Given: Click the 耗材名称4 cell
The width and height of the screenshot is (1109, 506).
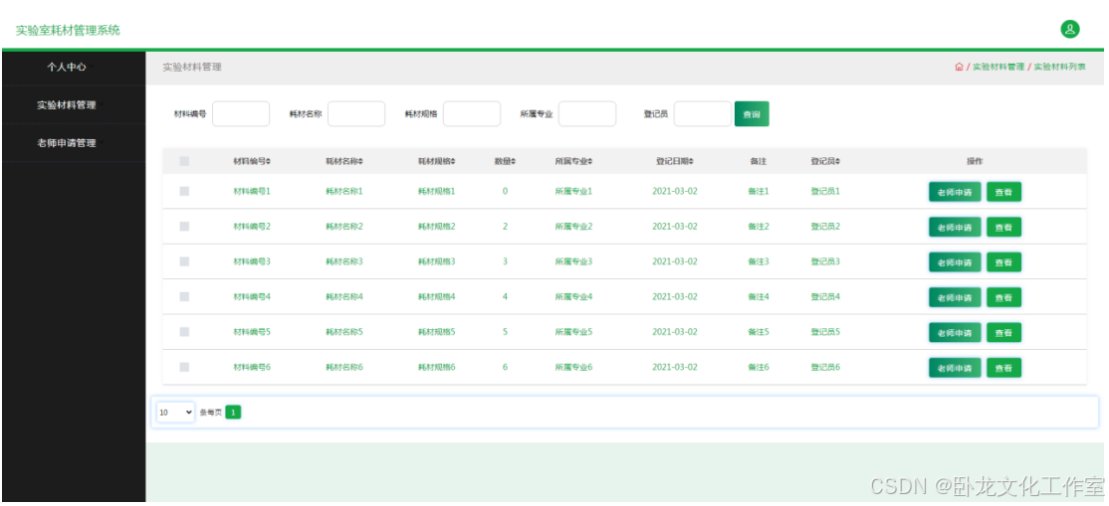Looking at the screenshot, I should pyautogui.click(x=343, y=297).
